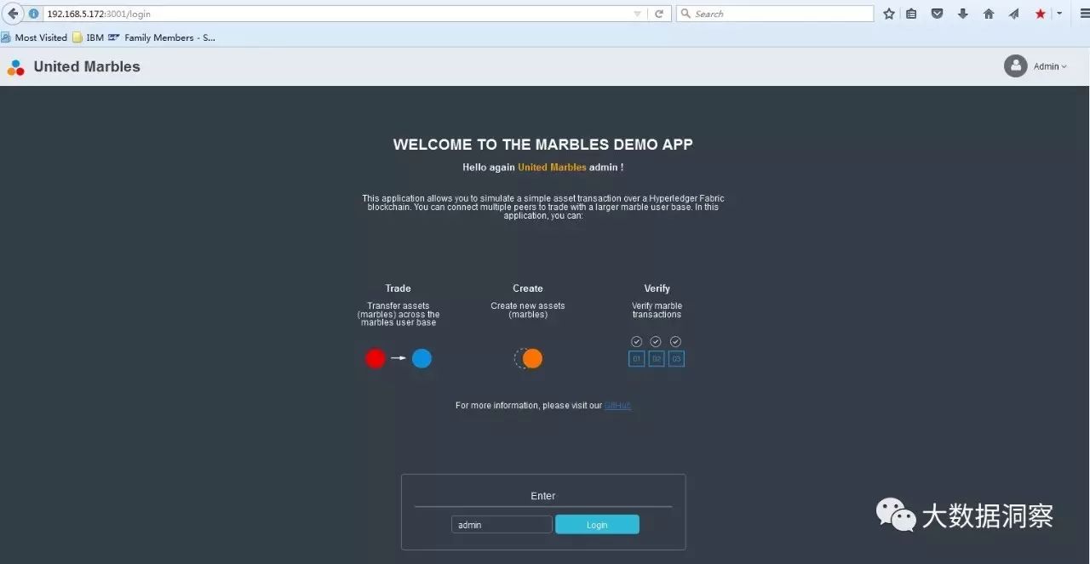Viewport: 1090px width, 564px height.
Task: Go back with the browser back arrow
Action: pyautogui.click(x=13, y=14)
